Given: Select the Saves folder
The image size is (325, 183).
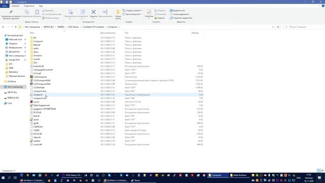Looking at the screenshot, I should point(36,52).
